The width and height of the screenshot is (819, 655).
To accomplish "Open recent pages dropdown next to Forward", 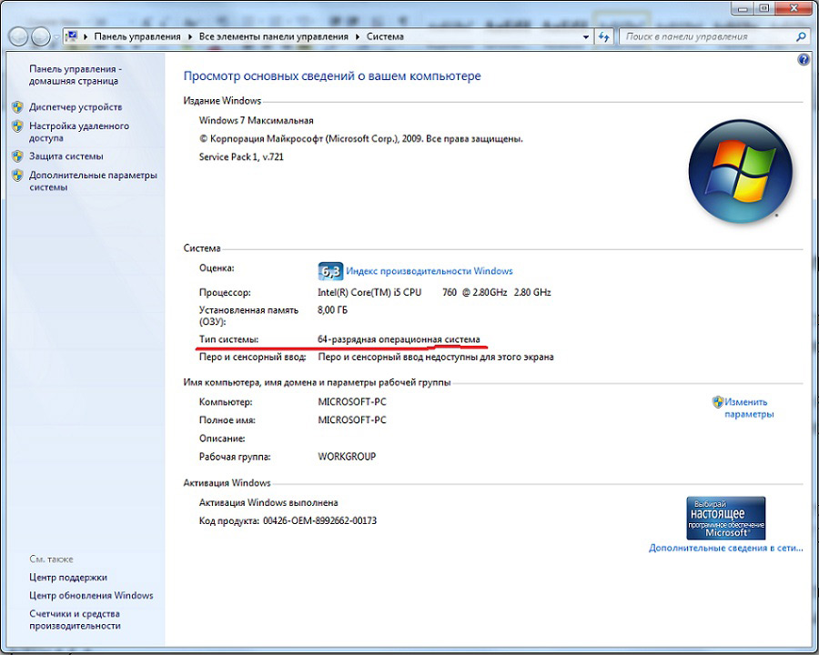I will (x=56, y=37).
